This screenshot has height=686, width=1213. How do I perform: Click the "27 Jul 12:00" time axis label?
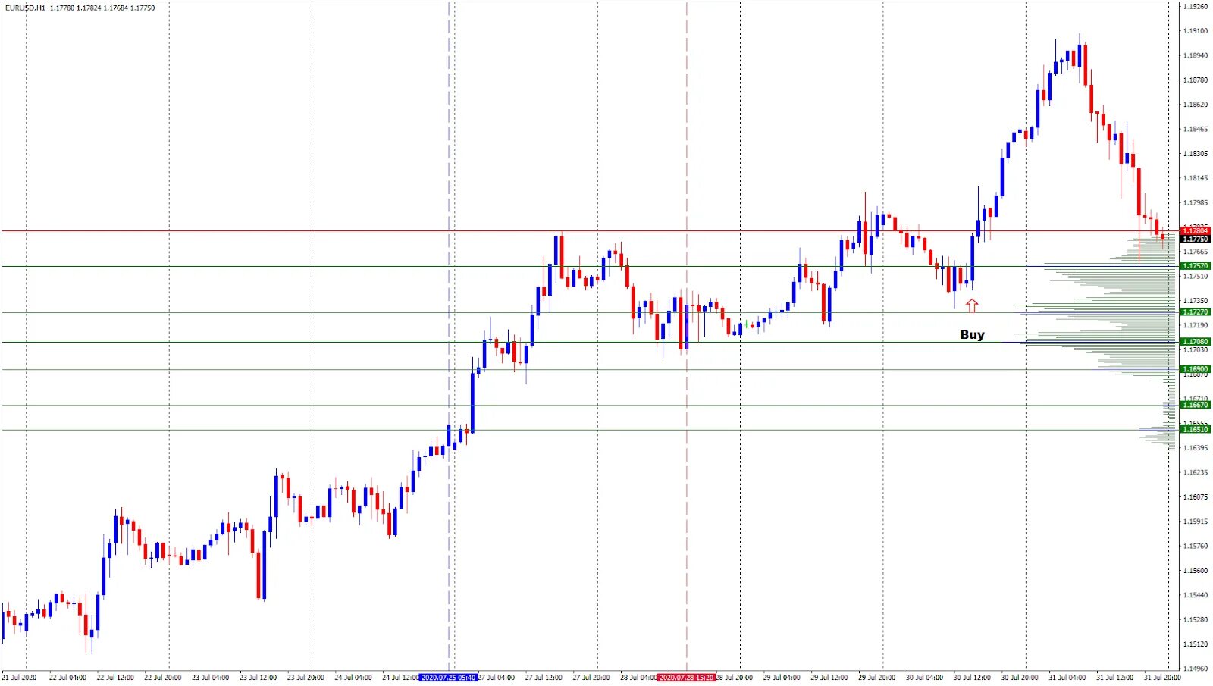pyautogui.click(x=544, y=678)
